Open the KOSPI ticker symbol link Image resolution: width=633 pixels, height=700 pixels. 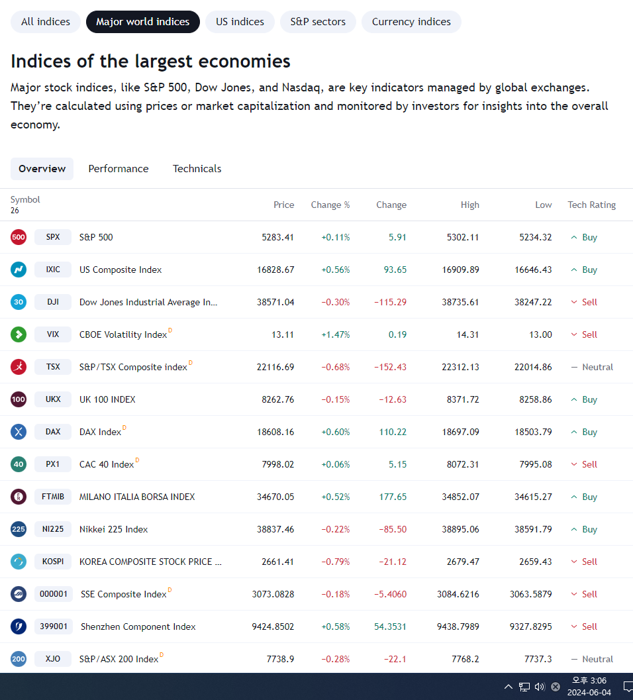[53, 562]
